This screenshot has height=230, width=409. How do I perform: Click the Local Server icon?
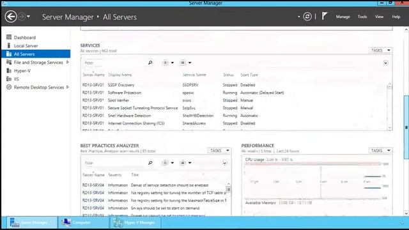(9, 45)
